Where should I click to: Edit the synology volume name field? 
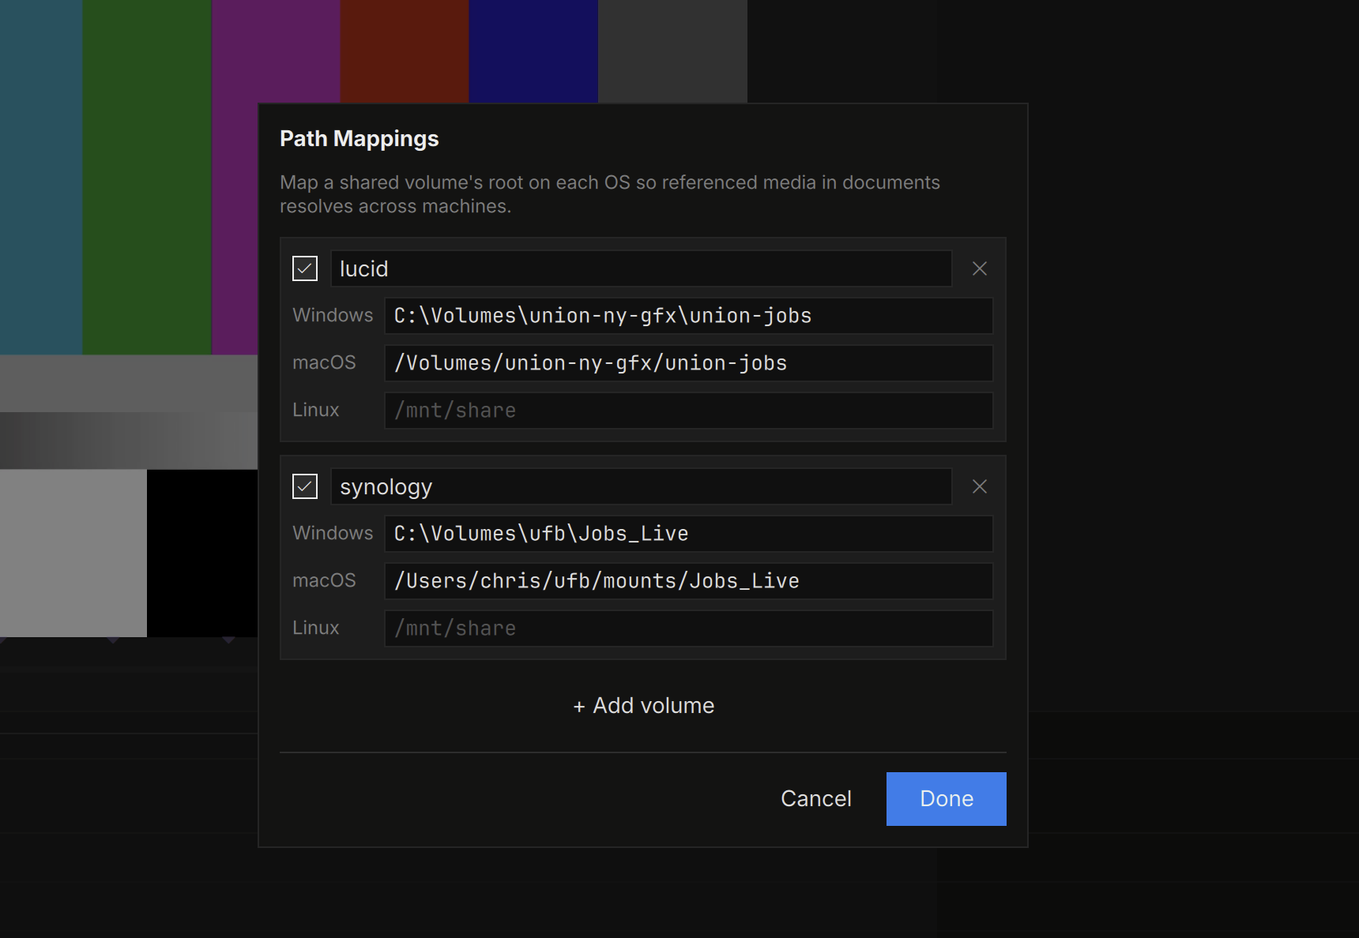coord(641,486)
